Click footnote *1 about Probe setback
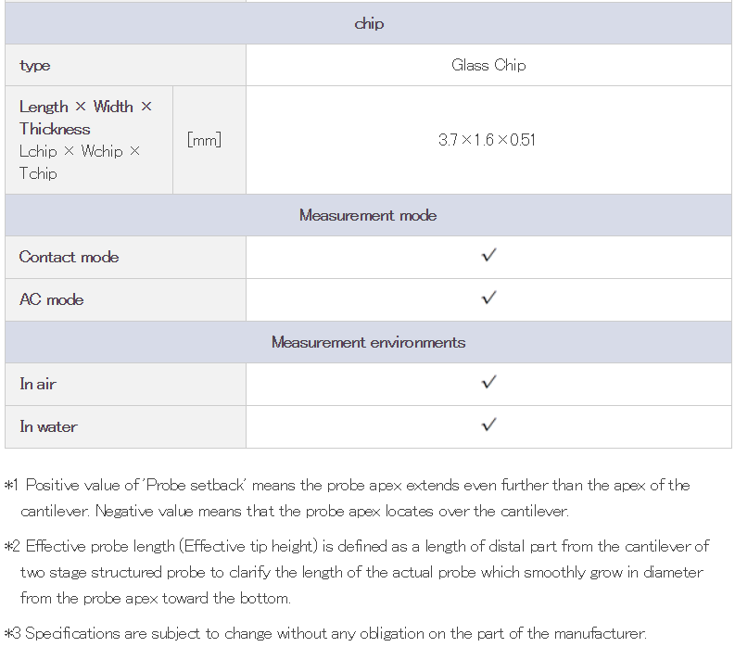The image size is (735, 647). 347,498
